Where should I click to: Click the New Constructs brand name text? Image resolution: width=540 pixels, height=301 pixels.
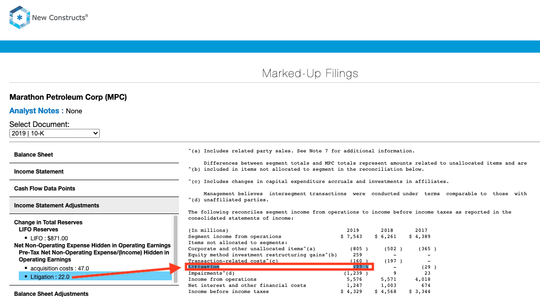click(60, 17)
